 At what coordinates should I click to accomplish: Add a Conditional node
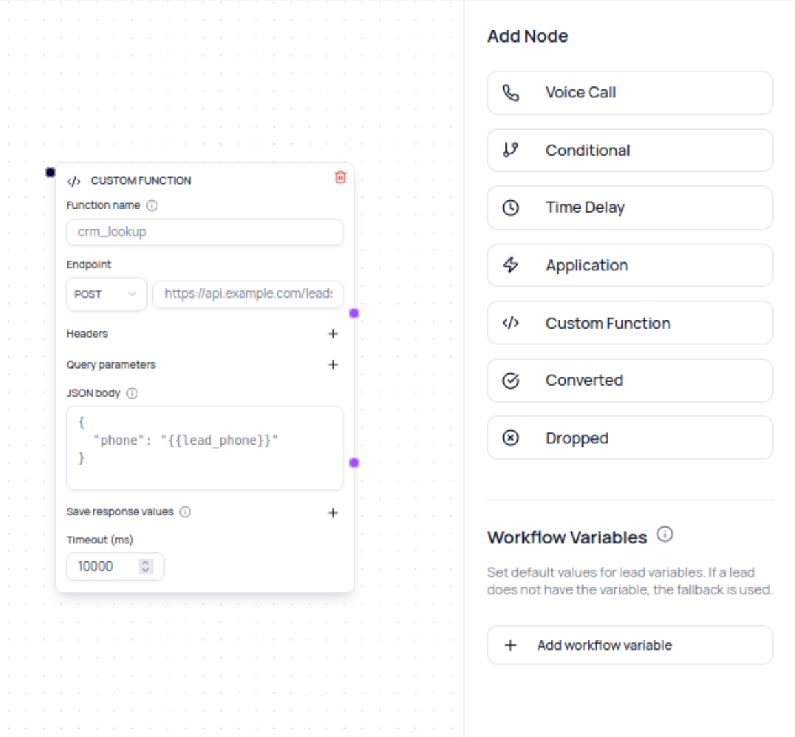tap(630, 150)
